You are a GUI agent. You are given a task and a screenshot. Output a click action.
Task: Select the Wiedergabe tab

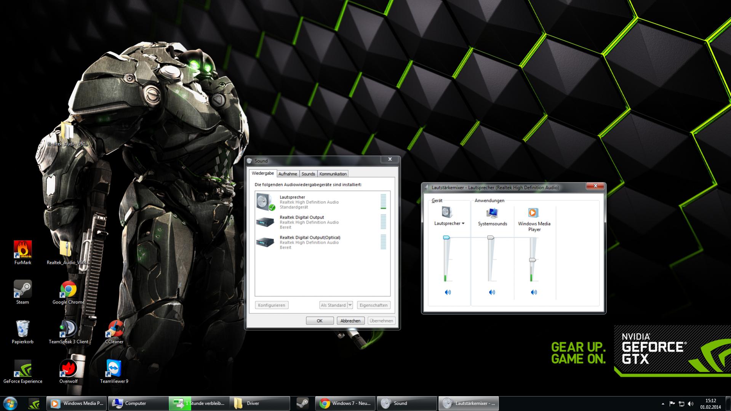(x=262, y=173)
